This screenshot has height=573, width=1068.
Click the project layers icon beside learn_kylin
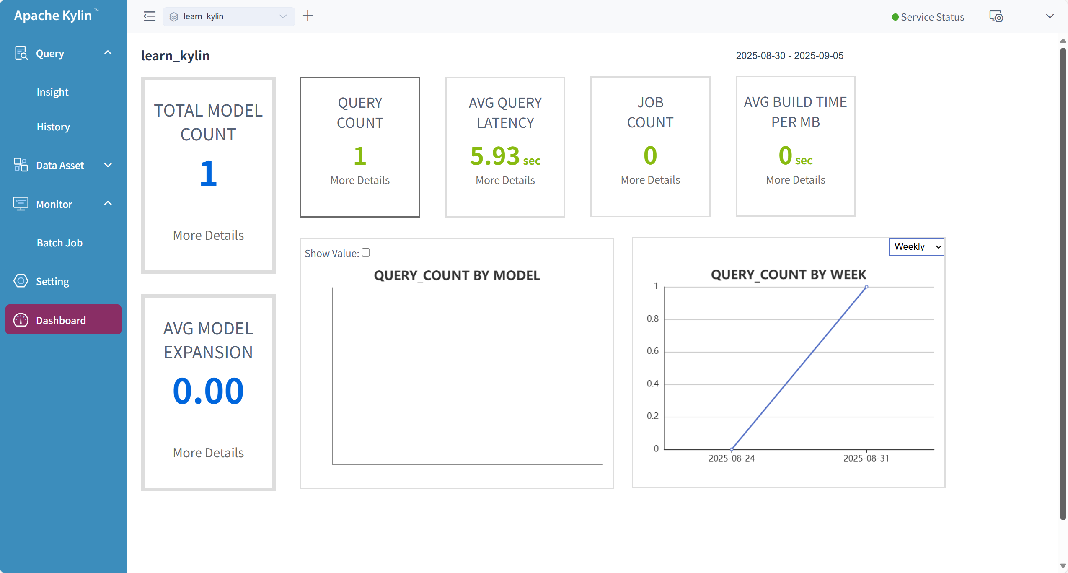coord(174,17)
